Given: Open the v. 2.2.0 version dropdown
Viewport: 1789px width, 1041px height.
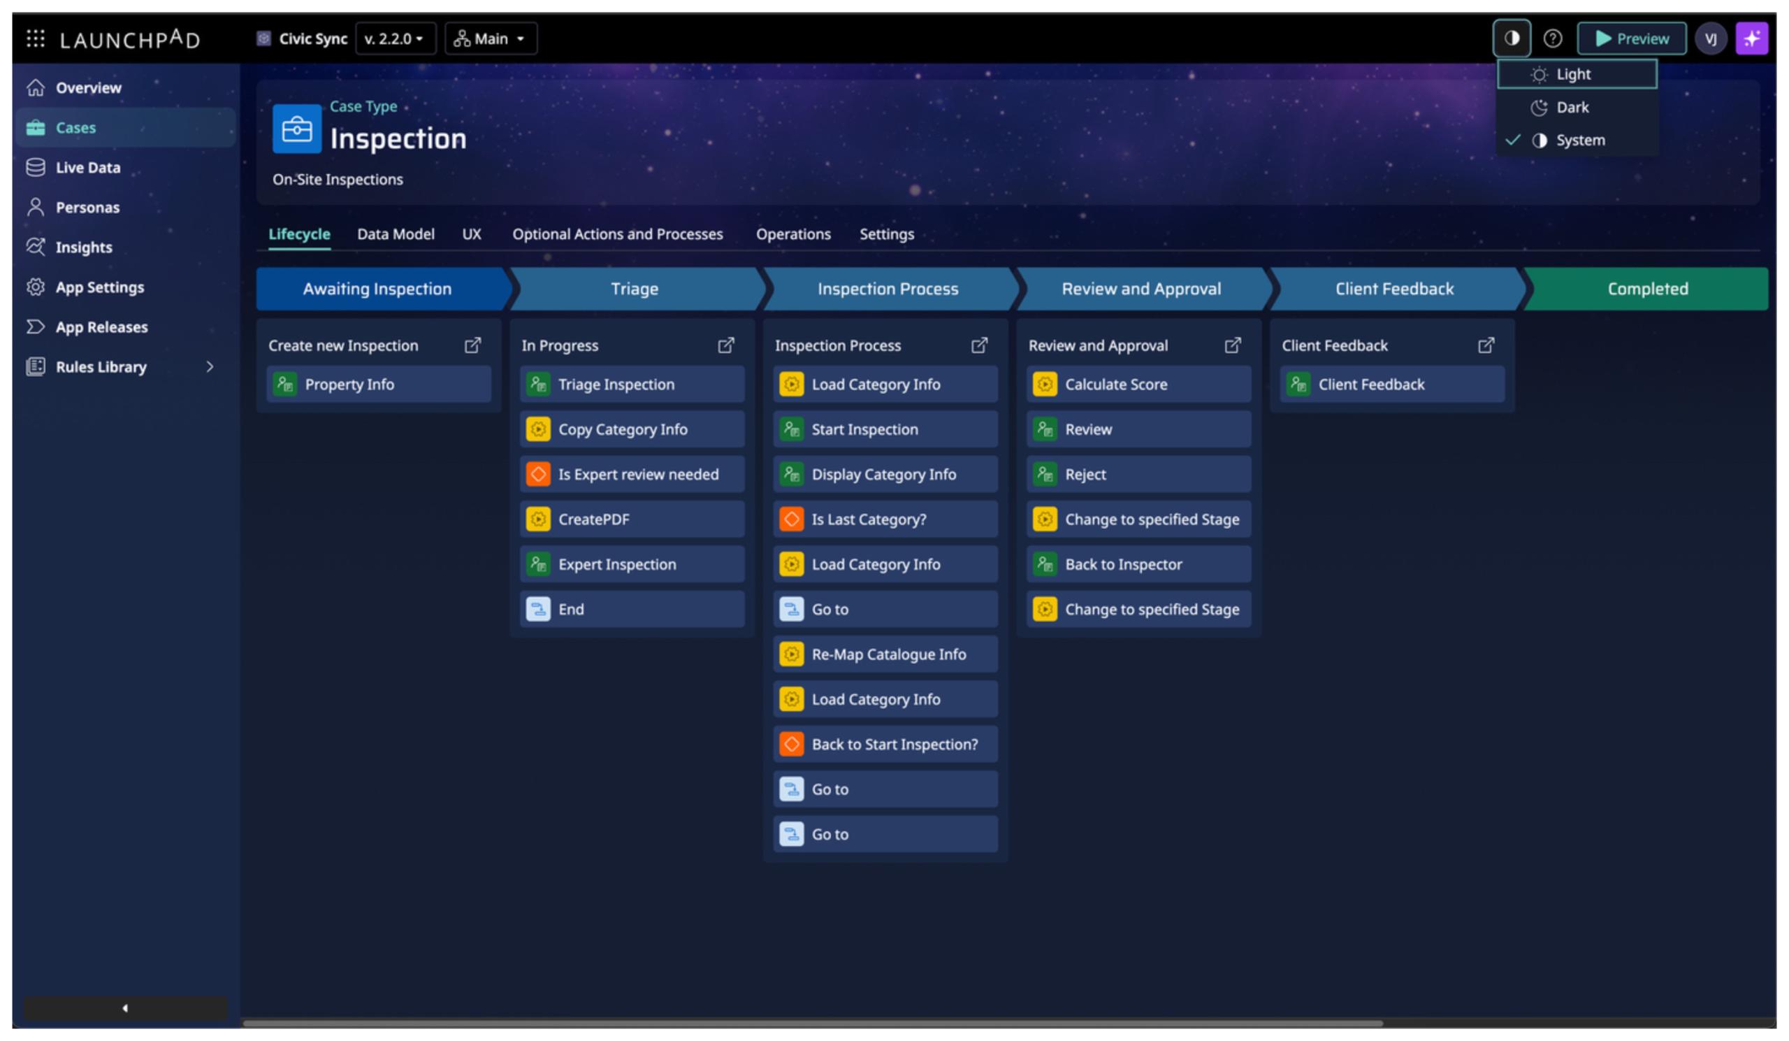Looking at the screenshot, I should click(395, 38).
